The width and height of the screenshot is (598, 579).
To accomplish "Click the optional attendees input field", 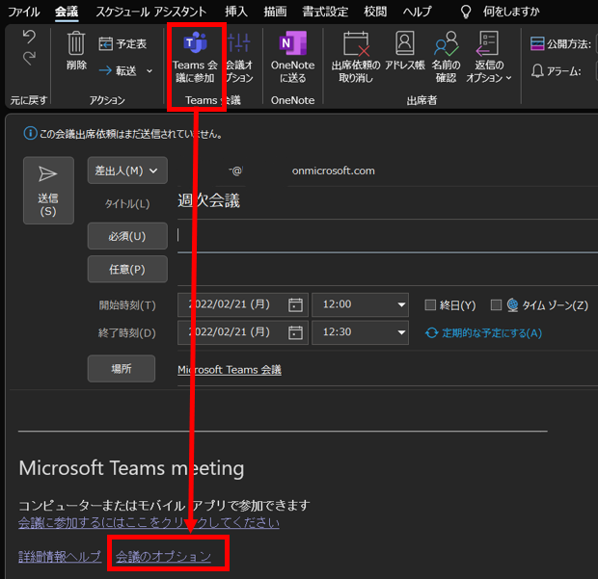I will click(x=388, y=270).
